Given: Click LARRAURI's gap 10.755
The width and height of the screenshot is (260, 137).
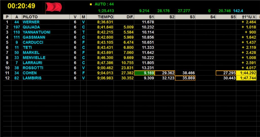Looking at the screenshot, I should (x=127, y=63).
